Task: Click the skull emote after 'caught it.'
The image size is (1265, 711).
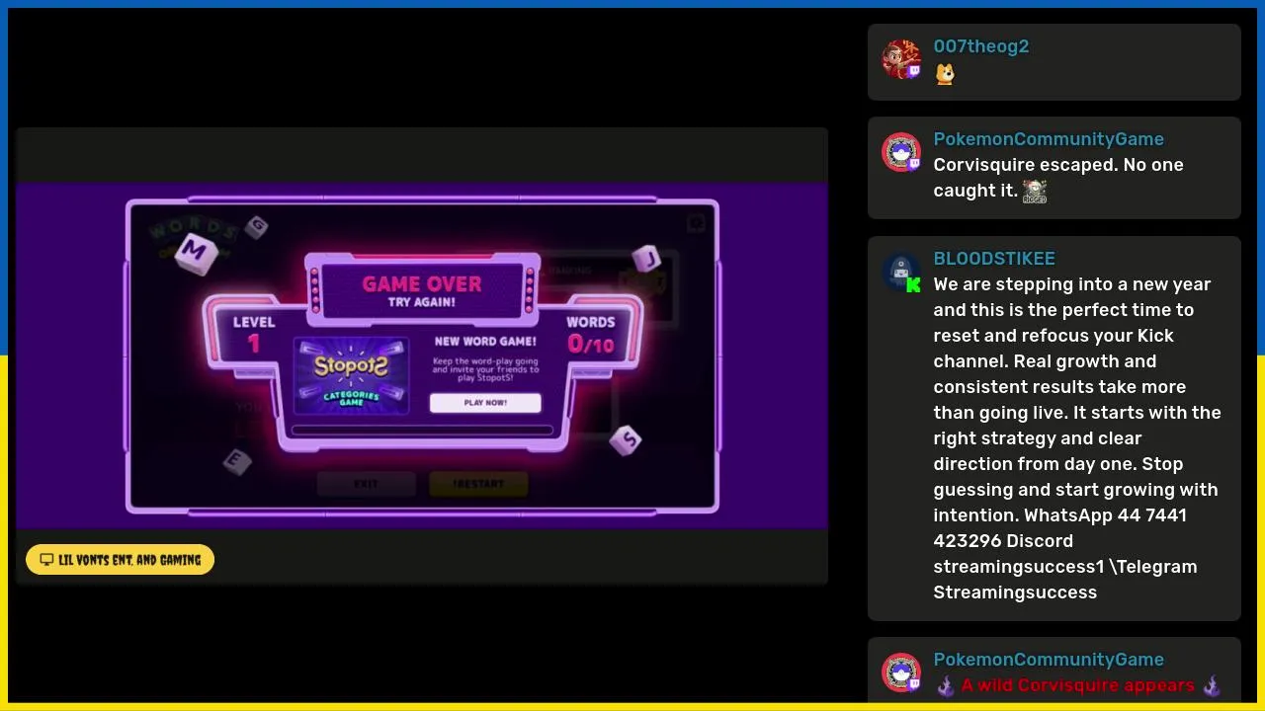Action: (x=1035, y=192)
